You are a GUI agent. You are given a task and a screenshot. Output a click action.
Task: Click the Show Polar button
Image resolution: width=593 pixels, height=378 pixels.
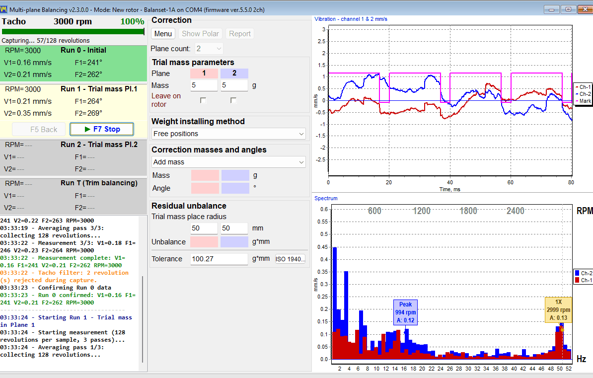(201, 34)
